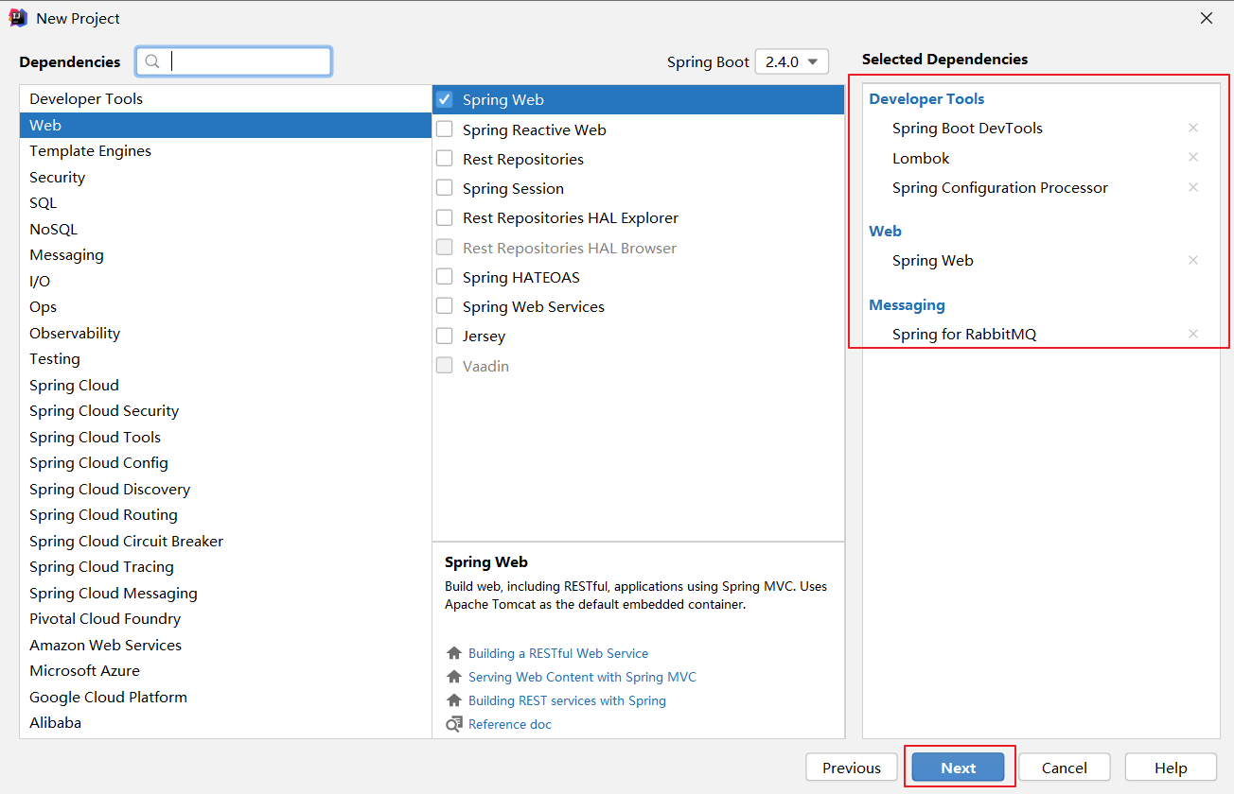This screenshot has width=1234, height=794.
Task: Check the Spring Web Services checkbox
Action: [445, 306]
